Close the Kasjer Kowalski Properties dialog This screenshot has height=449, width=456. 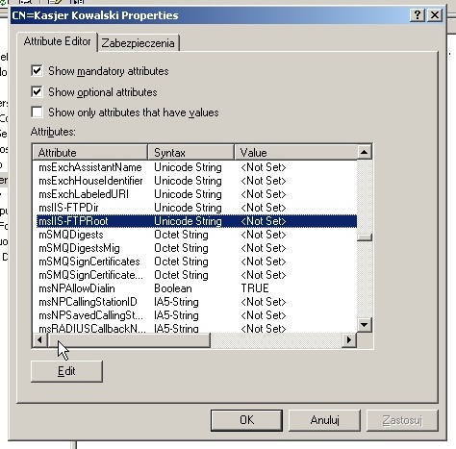pyautogui.click(x=435, y=15)
